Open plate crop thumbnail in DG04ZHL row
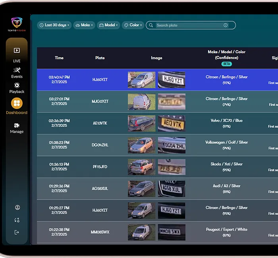Image resolution: width=278 pixels, height=258 pixels. 172,145
